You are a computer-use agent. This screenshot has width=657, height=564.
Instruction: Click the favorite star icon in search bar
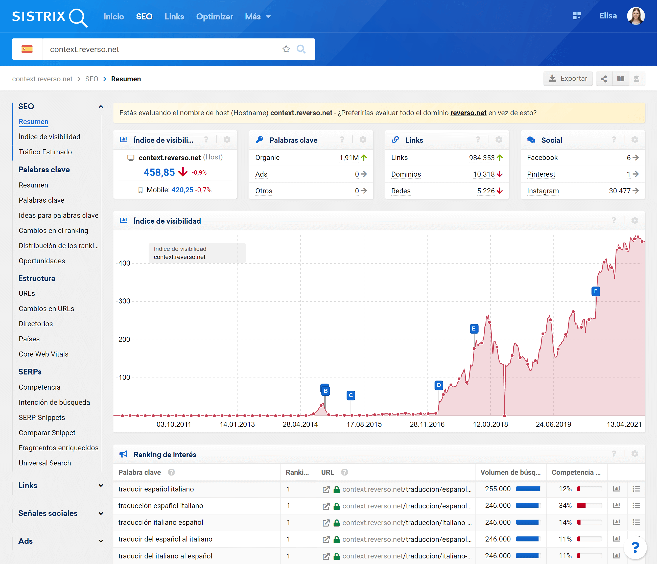point(286,49)
